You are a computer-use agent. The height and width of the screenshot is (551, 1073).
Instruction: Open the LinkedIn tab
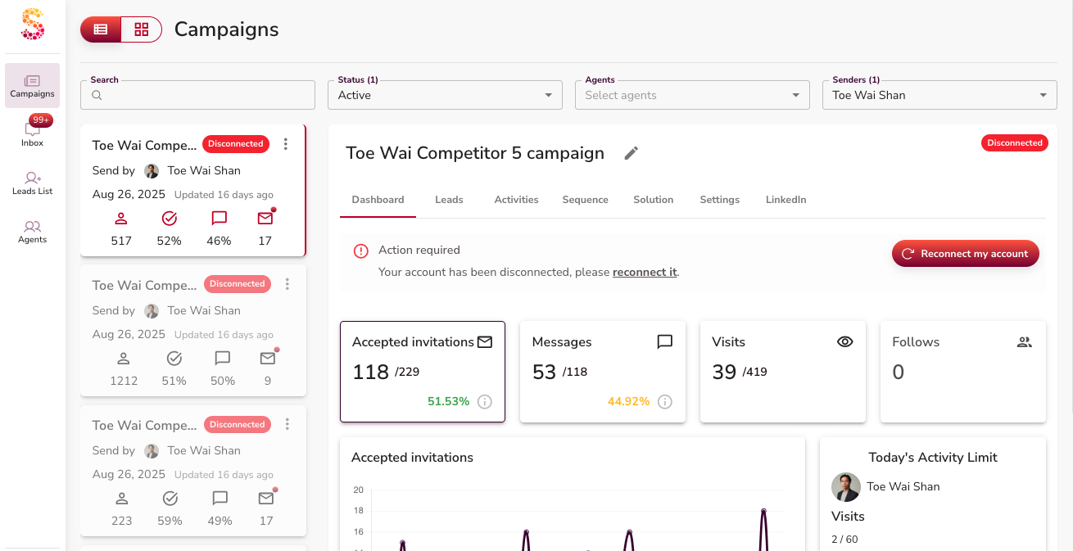click(786, 200)
